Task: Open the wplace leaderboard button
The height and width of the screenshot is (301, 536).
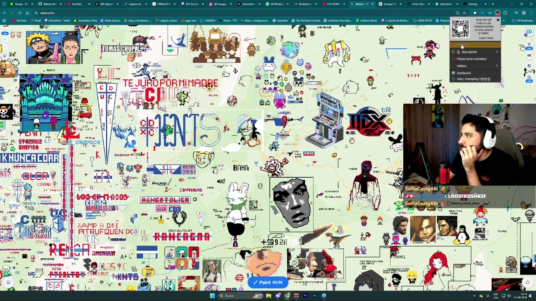Action: point(529,77)
